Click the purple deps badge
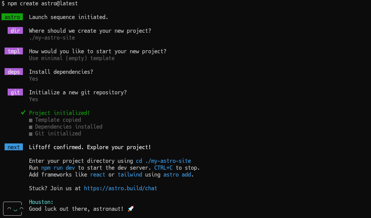Image resolution: width=371 pixels, height=218 pixels. click(x=14, y=72)
